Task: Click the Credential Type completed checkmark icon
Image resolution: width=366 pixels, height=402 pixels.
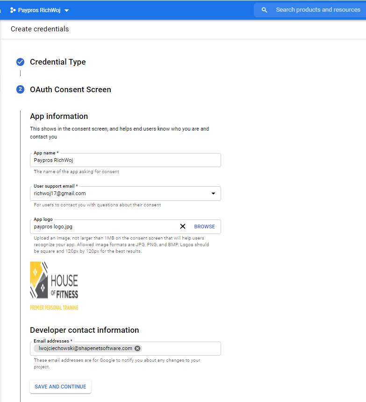Action: point(20,62)
